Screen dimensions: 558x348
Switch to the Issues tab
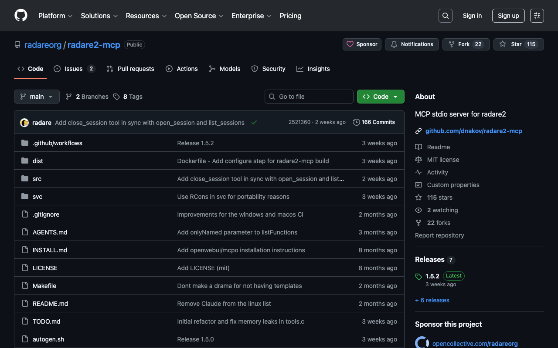74,69
